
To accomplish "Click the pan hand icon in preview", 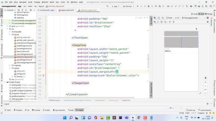I will coord(206,78).
